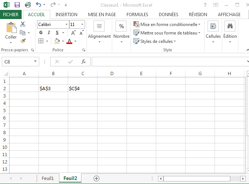Switch to the INSERTION tab
The image size is (249, 184).
click(66, 14)
